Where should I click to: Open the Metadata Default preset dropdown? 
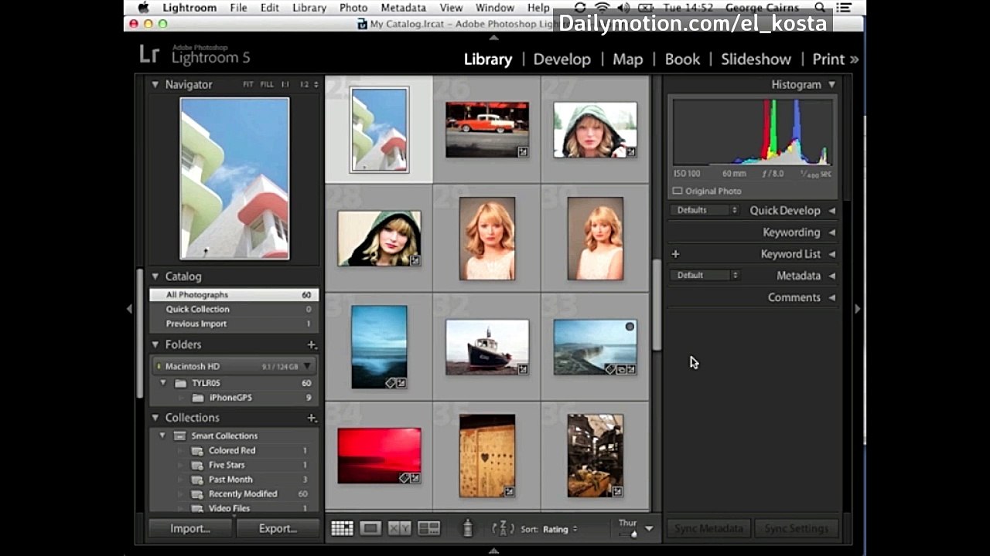coord(705,275)
